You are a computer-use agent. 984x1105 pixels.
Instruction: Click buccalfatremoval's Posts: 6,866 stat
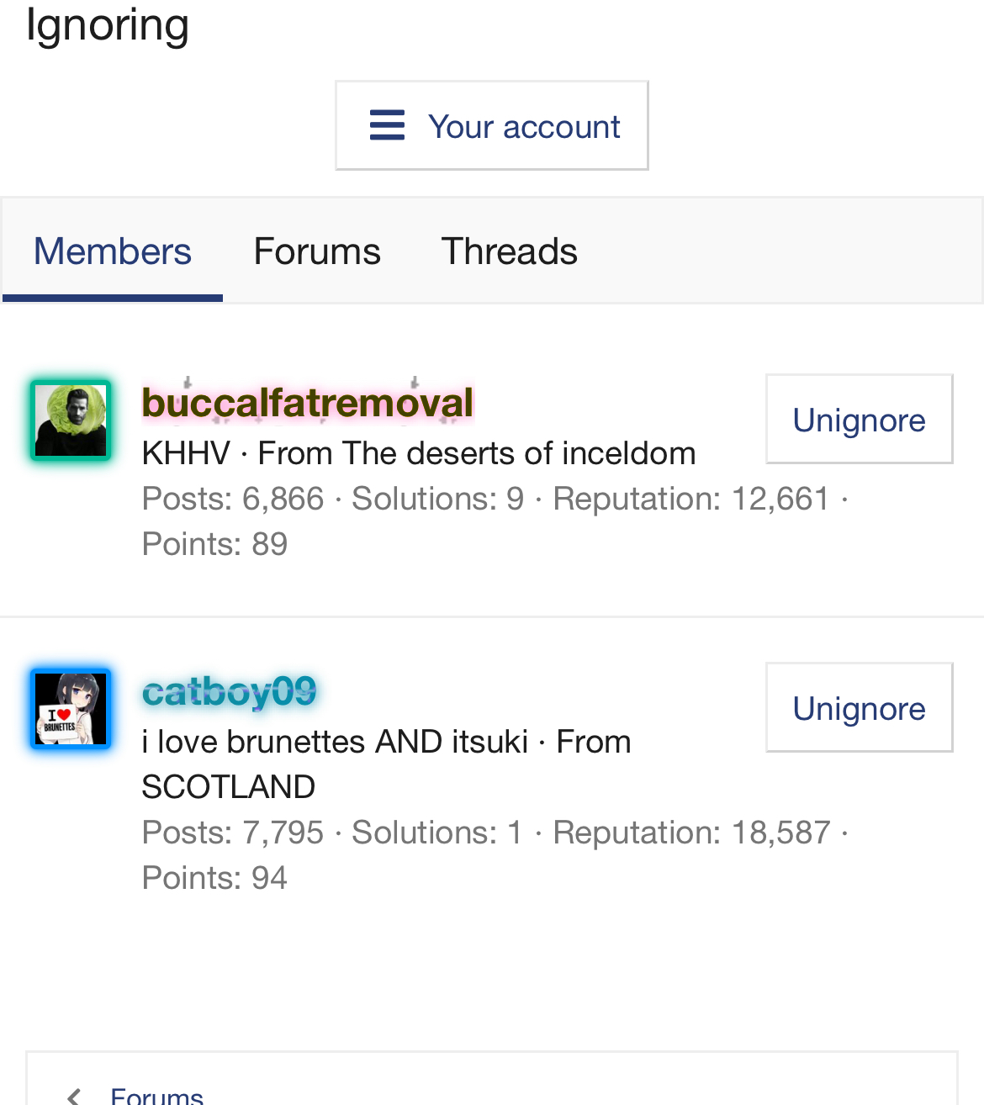click(x=233, y=499)
